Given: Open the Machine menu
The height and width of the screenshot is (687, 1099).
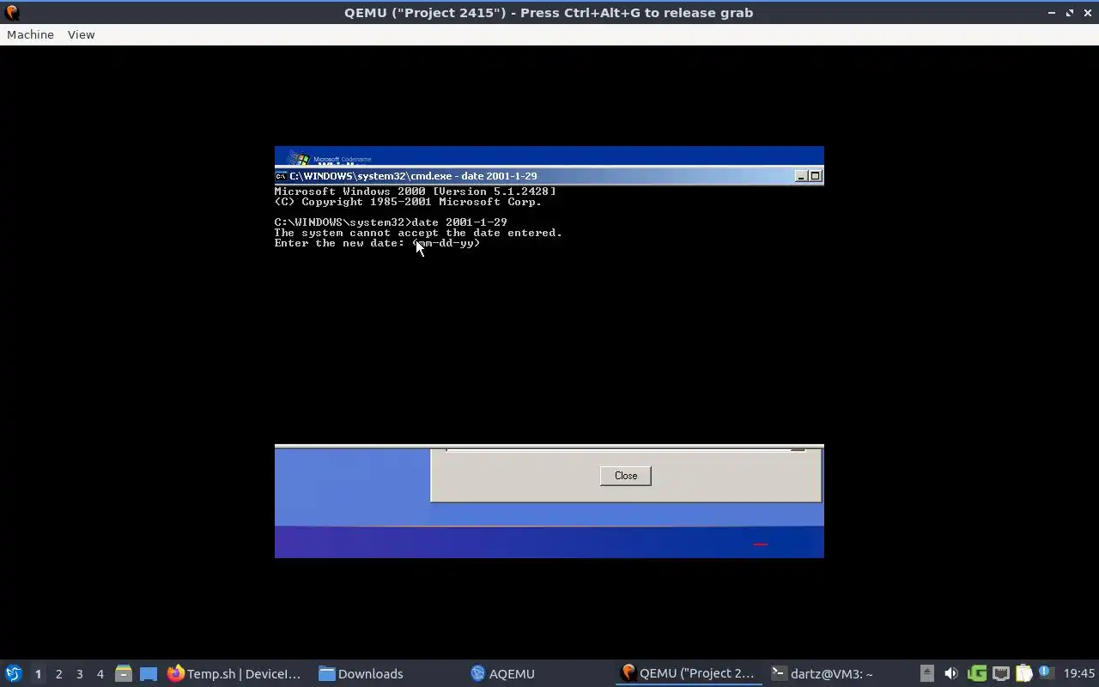Looking at the screenshot, I should point(30,34).
